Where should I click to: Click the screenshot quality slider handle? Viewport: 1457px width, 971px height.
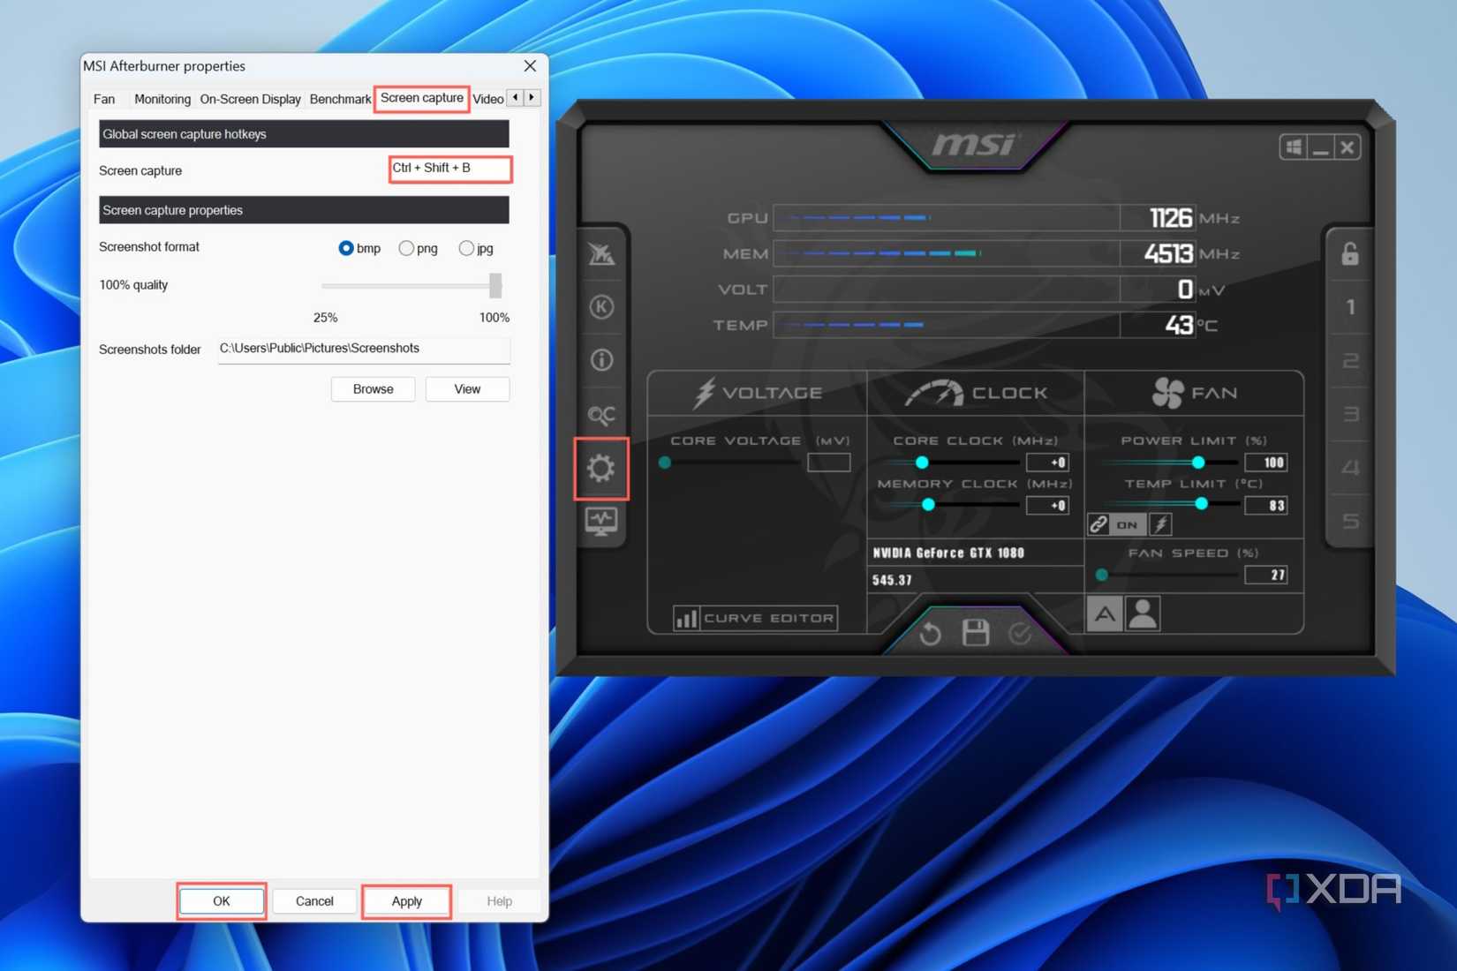pyautogui.click(x=495, y=285)
